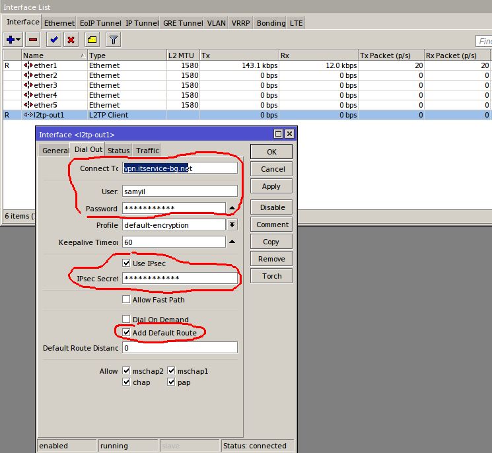Image resolution: width=492 pixels, height=453 pixels.
Task: Toggle the chap authentication checkbox
Action: 126,382
